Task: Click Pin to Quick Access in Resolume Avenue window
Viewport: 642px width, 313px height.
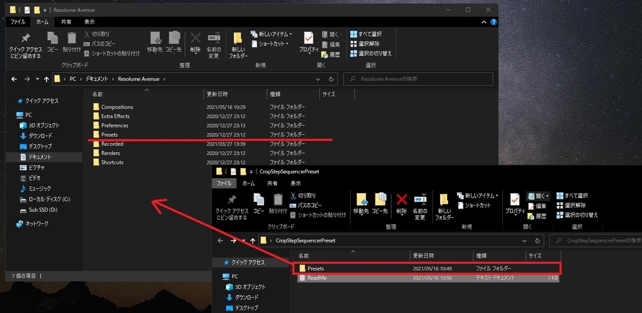Action: click(x=25, y=45)
